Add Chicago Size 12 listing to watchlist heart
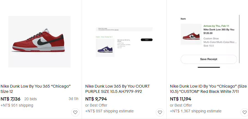The image size is (248, 119). (x=75, y=112)
